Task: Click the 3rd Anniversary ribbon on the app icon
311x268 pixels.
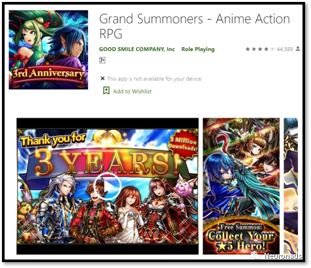Action: click(48, 74)
